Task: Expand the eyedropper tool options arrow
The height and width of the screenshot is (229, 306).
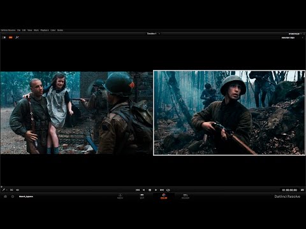Action: point(6,190)
